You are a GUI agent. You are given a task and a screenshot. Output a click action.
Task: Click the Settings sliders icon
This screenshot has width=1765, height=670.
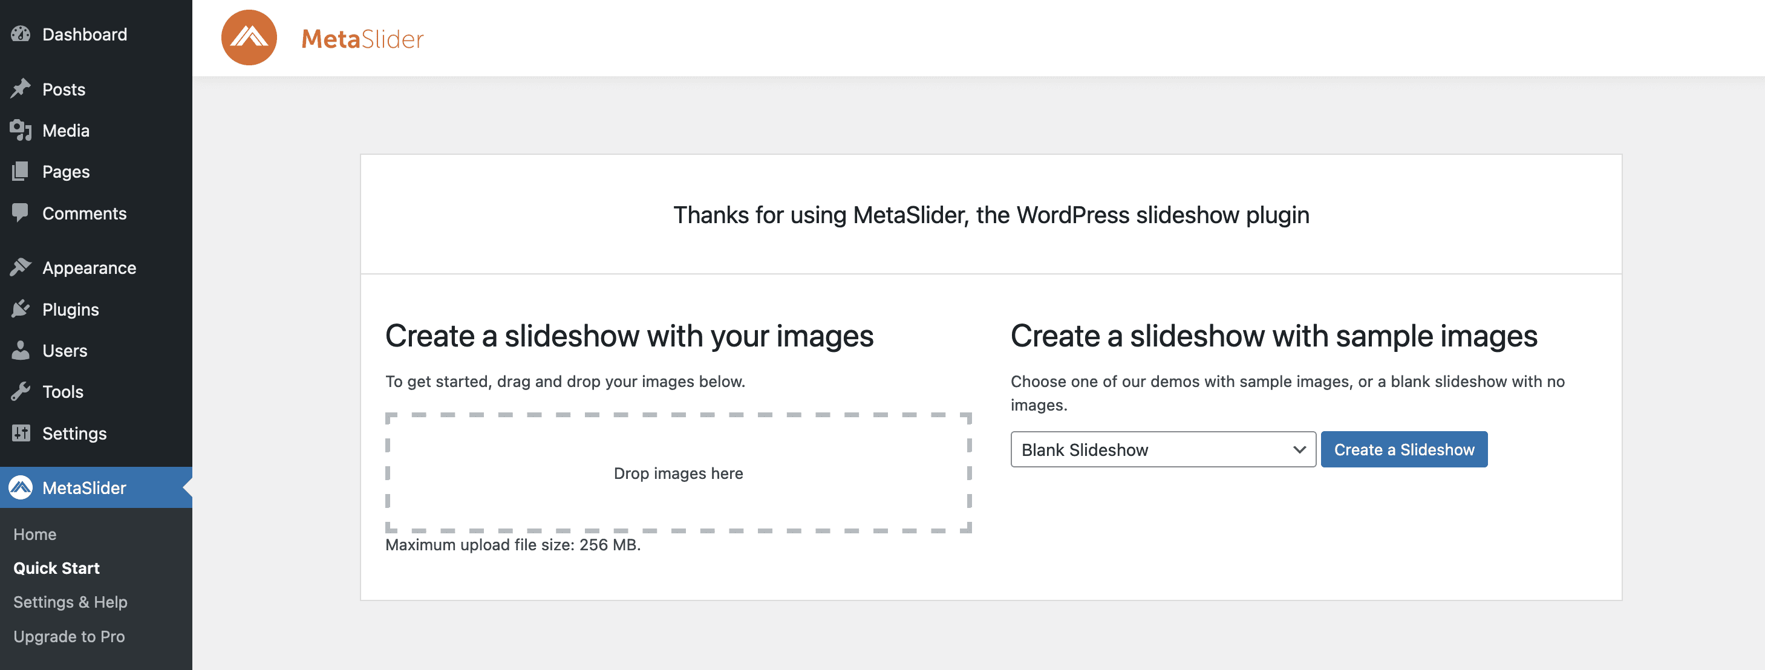click(x=21, y=433)
